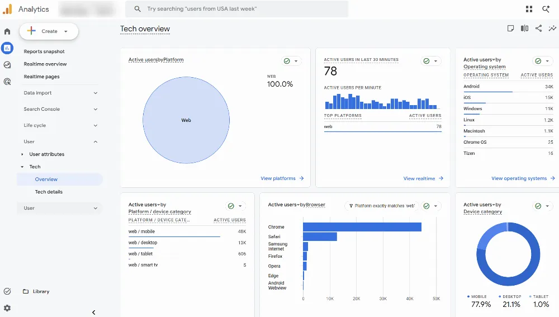The image size is (559, 317).
Task: Open Tech details
Action: [49, 192]
